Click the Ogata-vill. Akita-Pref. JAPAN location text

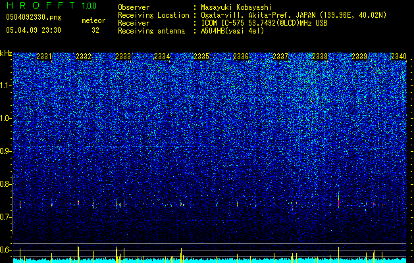(x=259, y=15)
